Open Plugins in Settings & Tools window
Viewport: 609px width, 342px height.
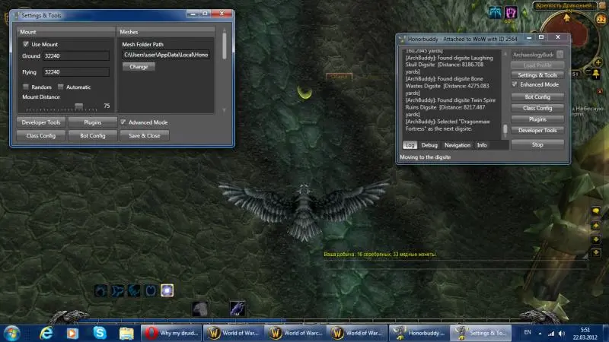point(92,122)
